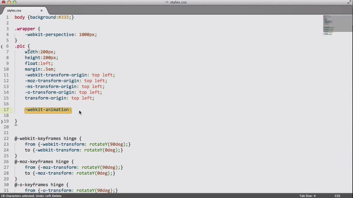Viewport: 353px width, 198px height.
Task: Zoom the window with the green button
Action: [x=15, y=2]
